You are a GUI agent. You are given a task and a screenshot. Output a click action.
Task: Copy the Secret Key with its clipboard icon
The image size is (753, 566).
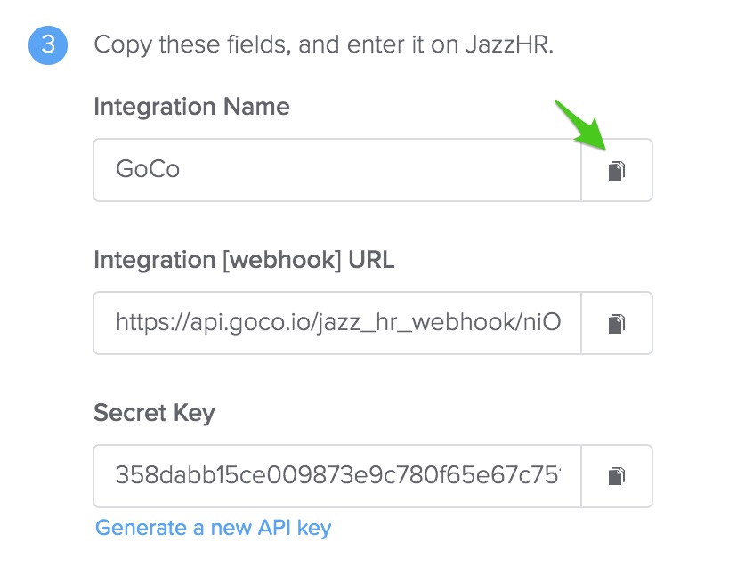[x=617, y=476]
